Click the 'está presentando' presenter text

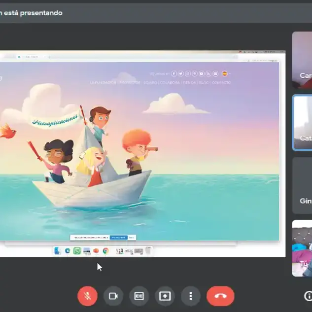pos(33,13)
